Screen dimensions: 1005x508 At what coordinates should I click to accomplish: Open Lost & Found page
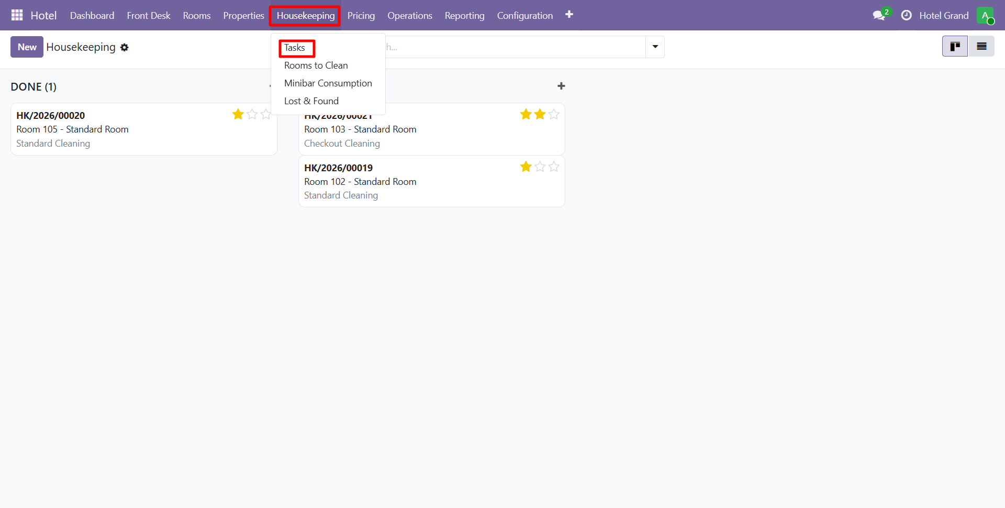point(311,101)
